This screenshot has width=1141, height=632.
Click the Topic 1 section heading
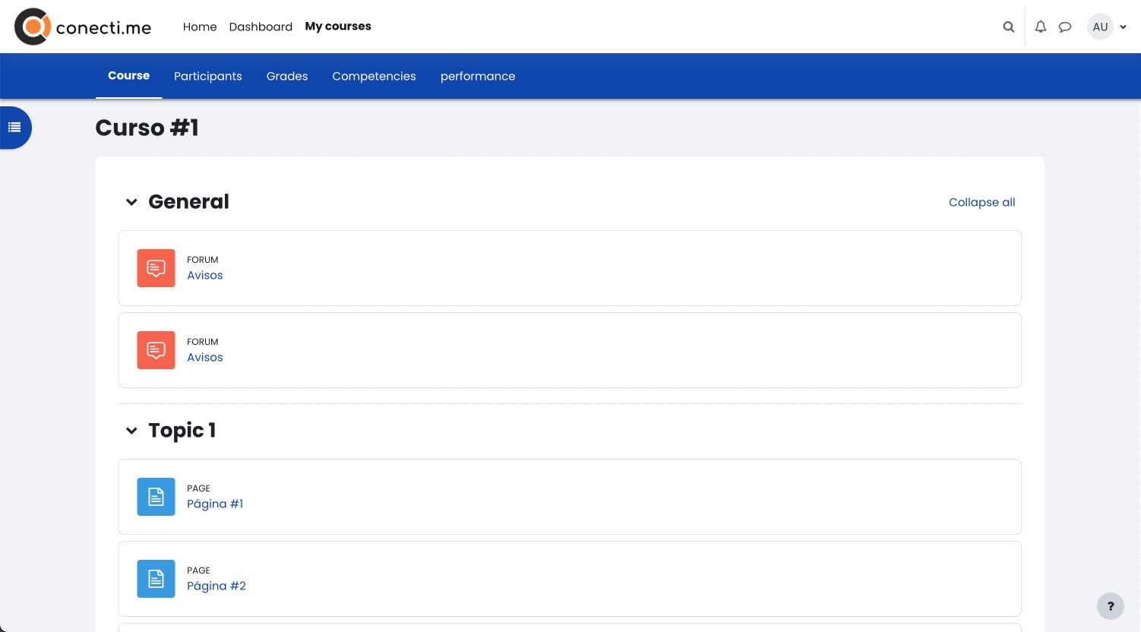click(182, 430)
